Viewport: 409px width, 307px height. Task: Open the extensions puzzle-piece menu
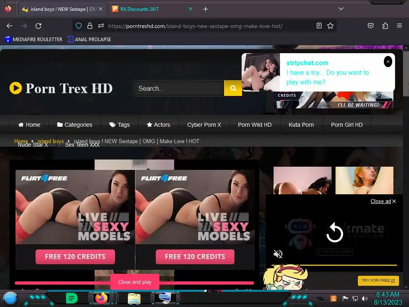385,26
